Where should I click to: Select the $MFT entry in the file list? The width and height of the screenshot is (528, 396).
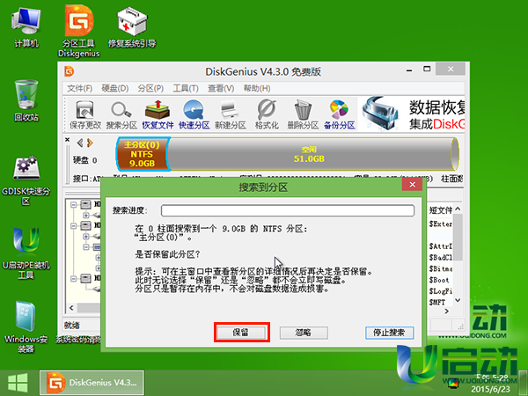(x=437, y=302)
